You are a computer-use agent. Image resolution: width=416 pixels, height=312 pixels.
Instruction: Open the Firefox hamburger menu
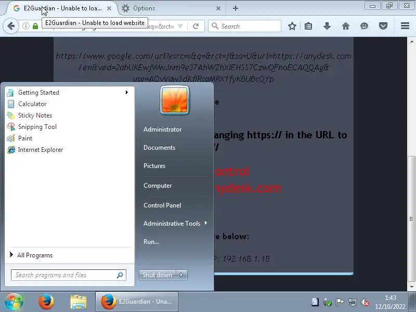[405, 25]
